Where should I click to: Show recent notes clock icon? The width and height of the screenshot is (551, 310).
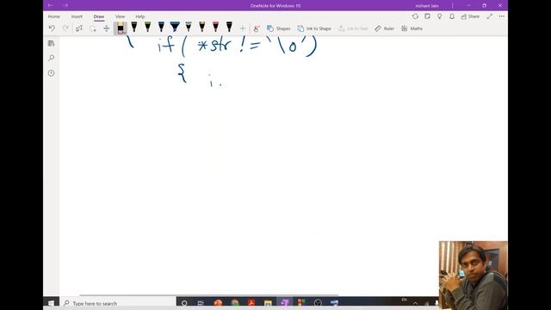(52, 73)
